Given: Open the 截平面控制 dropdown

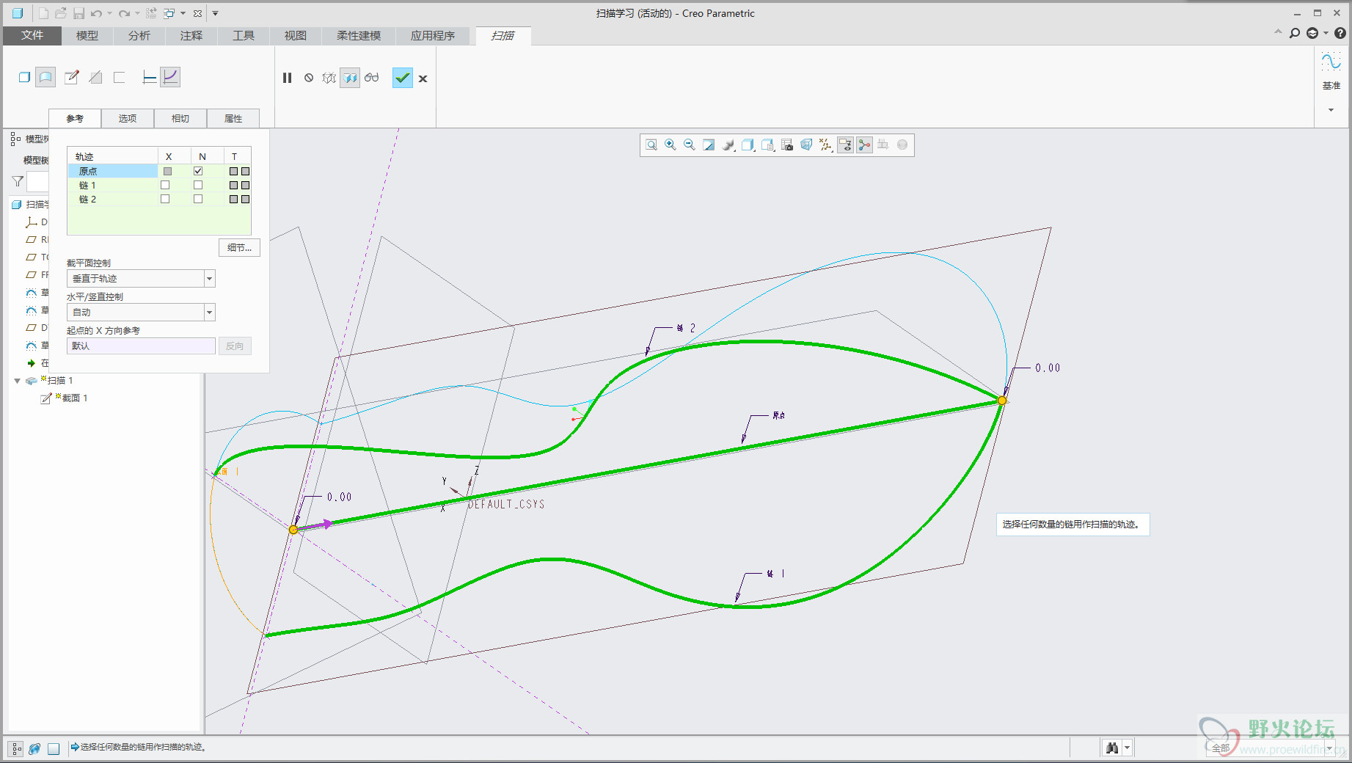Looking at the screenshot, I should tap(209, 279).
